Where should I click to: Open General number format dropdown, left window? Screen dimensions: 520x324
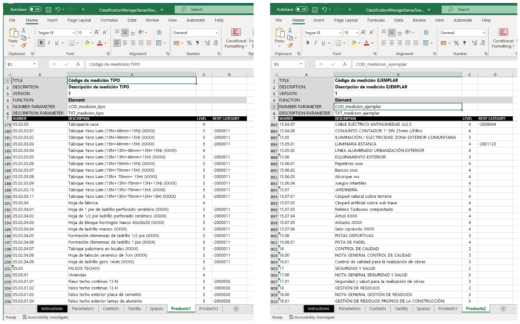[x=216, y=33]
